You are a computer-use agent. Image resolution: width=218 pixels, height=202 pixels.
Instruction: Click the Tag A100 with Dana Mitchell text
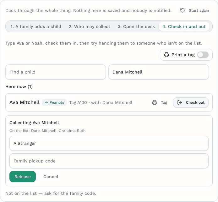101,103
